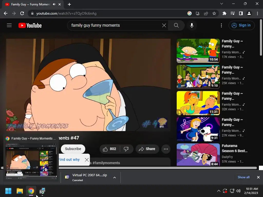The width and height of the screenshot is (263, 197).
Task: Click the Share button
Action: (147, 149)
